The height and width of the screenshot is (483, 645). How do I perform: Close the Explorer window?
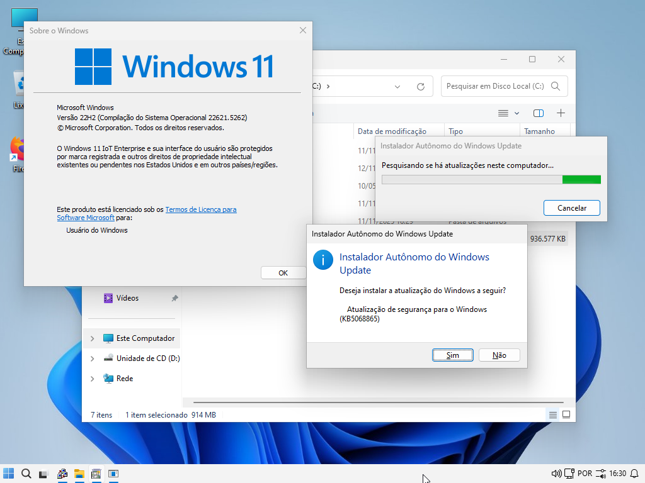click(561, 59)
